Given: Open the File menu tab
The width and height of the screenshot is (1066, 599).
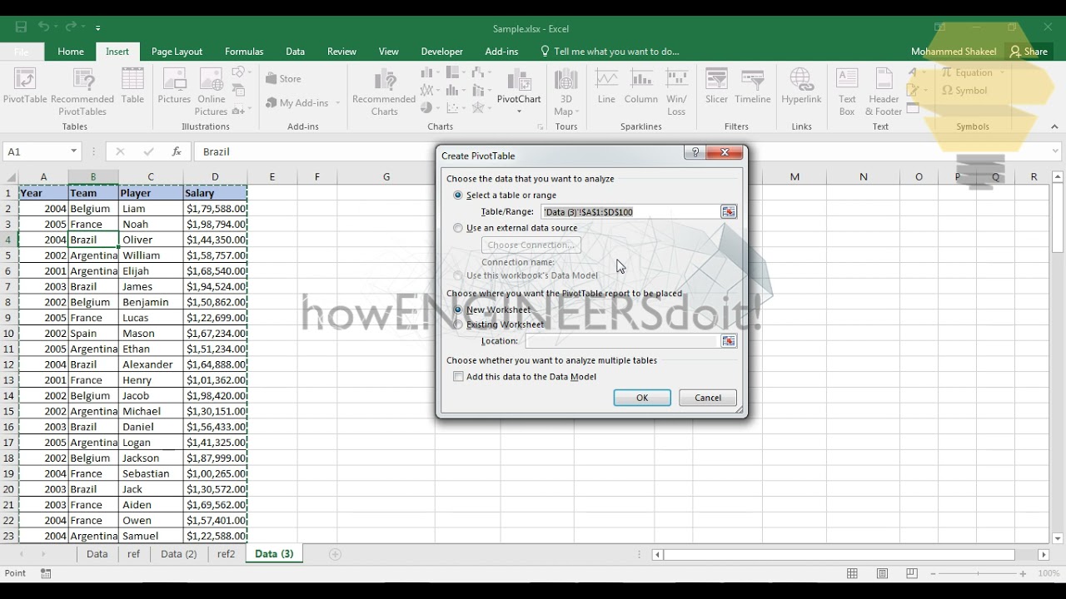Looking at the screenshot, I should pos(21,52).
